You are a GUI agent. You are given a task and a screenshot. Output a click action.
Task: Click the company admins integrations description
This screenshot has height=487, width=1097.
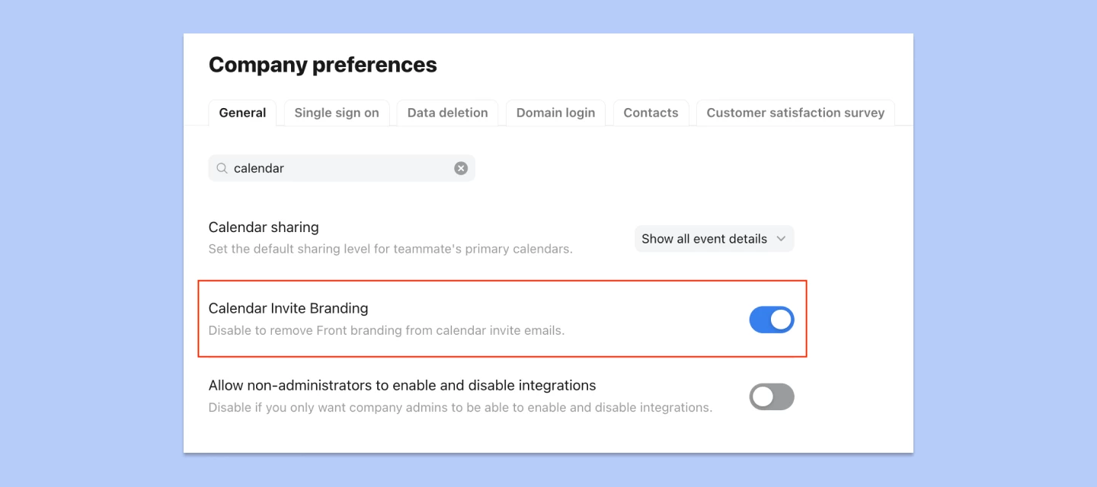(x=460, y=407)
